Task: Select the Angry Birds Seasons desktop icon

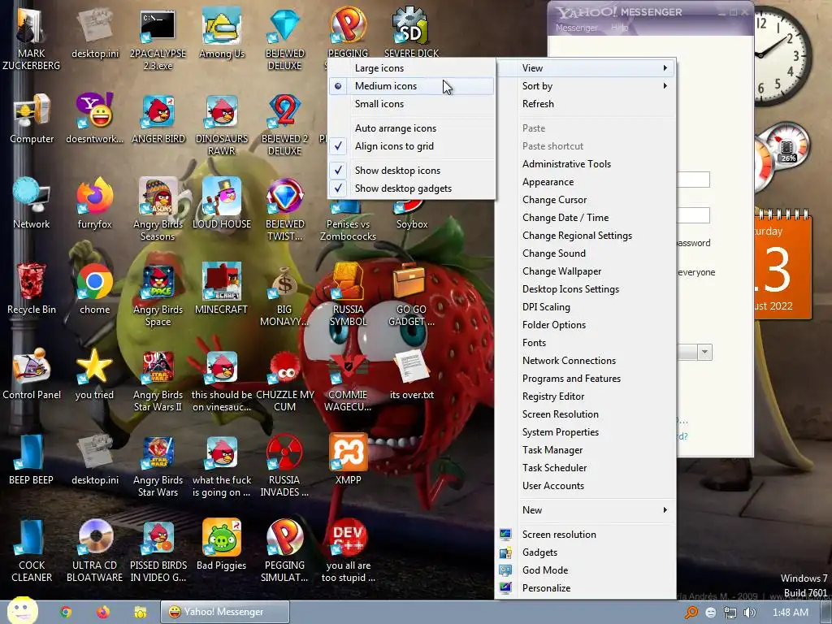Action: coord(158,209)
